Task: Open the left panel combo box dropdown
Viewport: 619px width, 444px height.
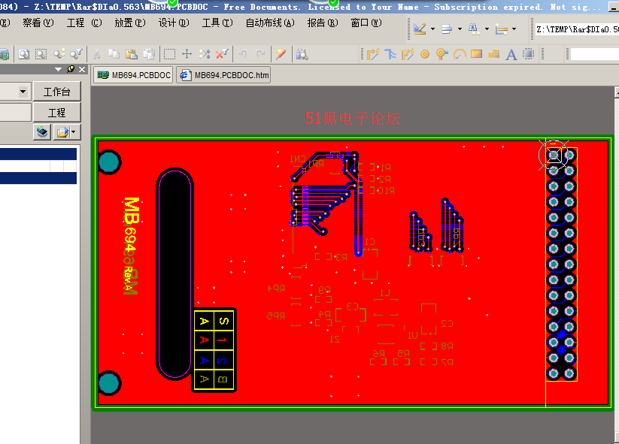Action: 23,92
